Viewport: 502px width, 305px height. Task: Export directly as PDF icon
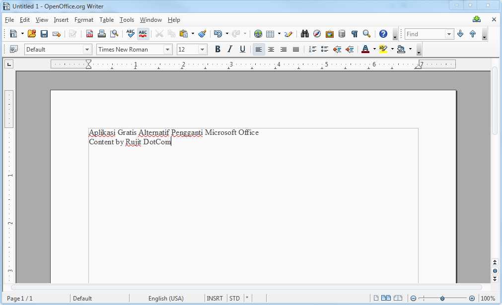(x=90, y=34)
